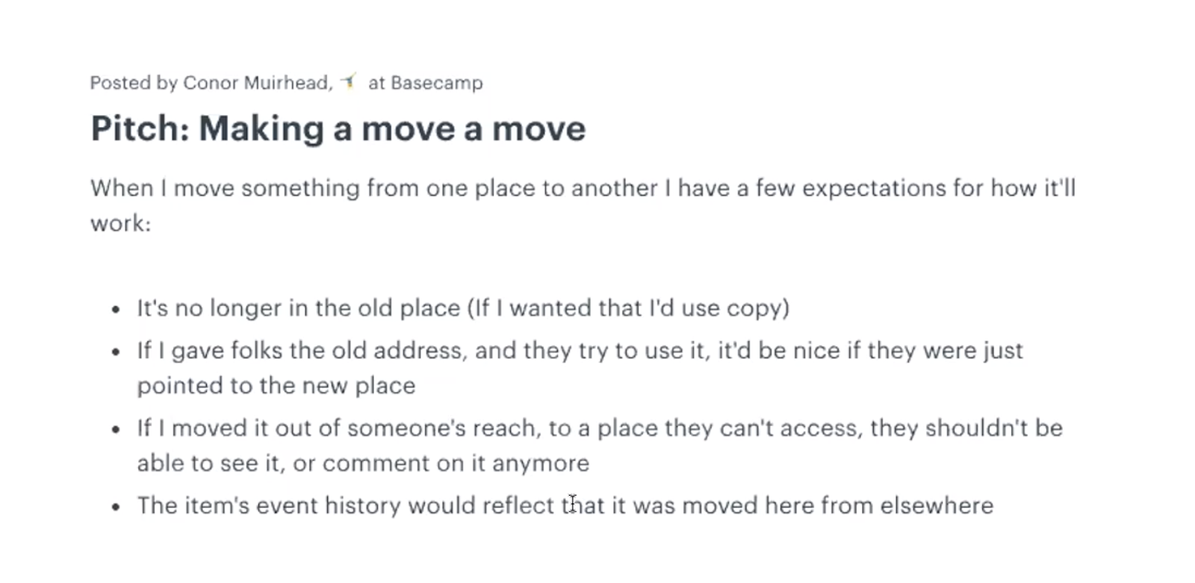
Task: Click the bullet dot before 'If I gave folks'
Action: coord(115,352)
